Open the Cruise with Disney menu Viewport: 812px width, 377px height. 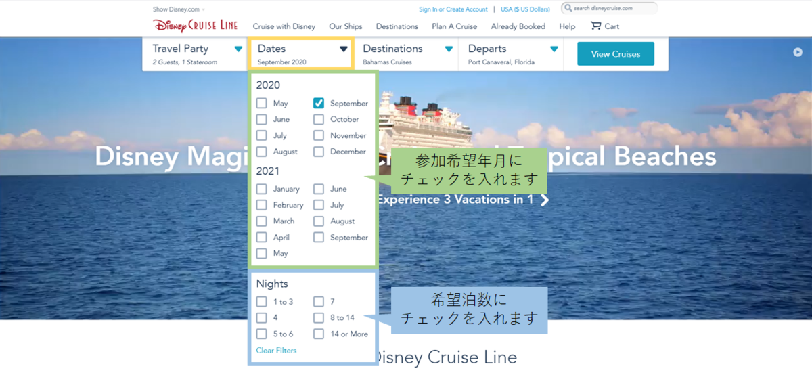click(x=284, y=26)
